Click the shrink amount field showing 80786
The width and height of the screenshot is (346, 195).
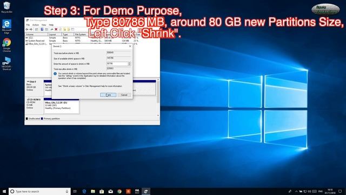117,64
